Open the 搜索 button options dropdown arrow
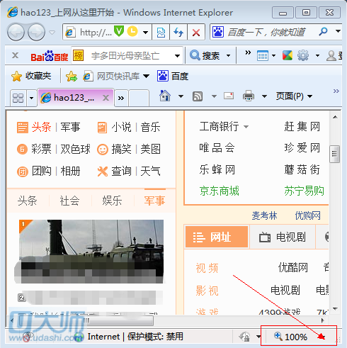347x348 pixels. 228,56
